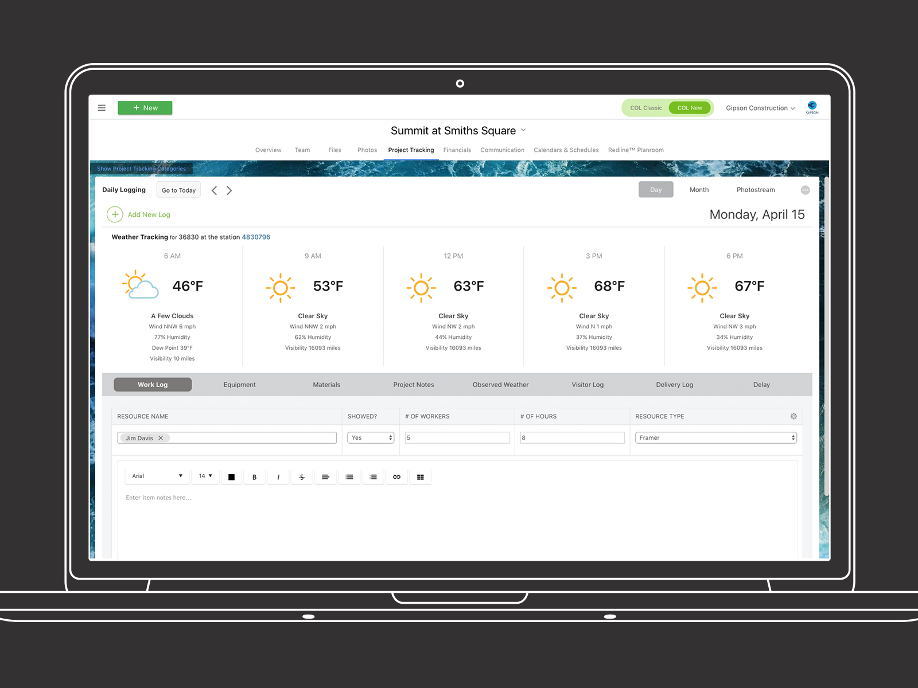
Task: Toggle bold formatting
Action: pyautogui.click(x=255, y=477)
